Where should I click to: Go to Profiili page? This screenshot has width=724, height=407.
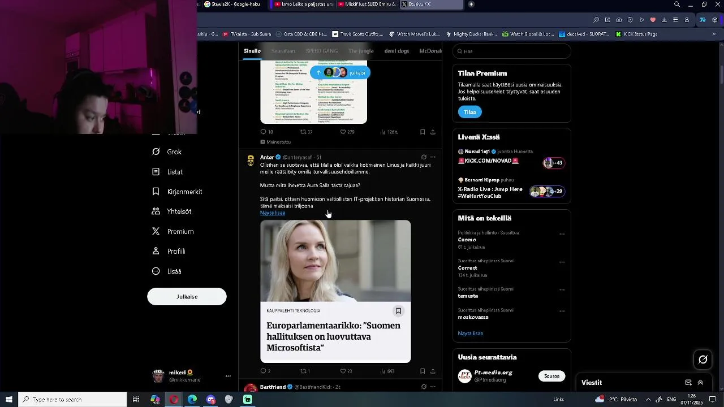point(169,252)
